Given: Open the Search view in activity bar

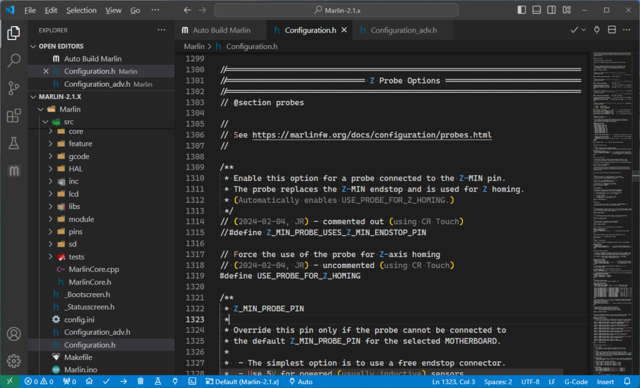Looking at the screenshot, I should pos(14,61).
